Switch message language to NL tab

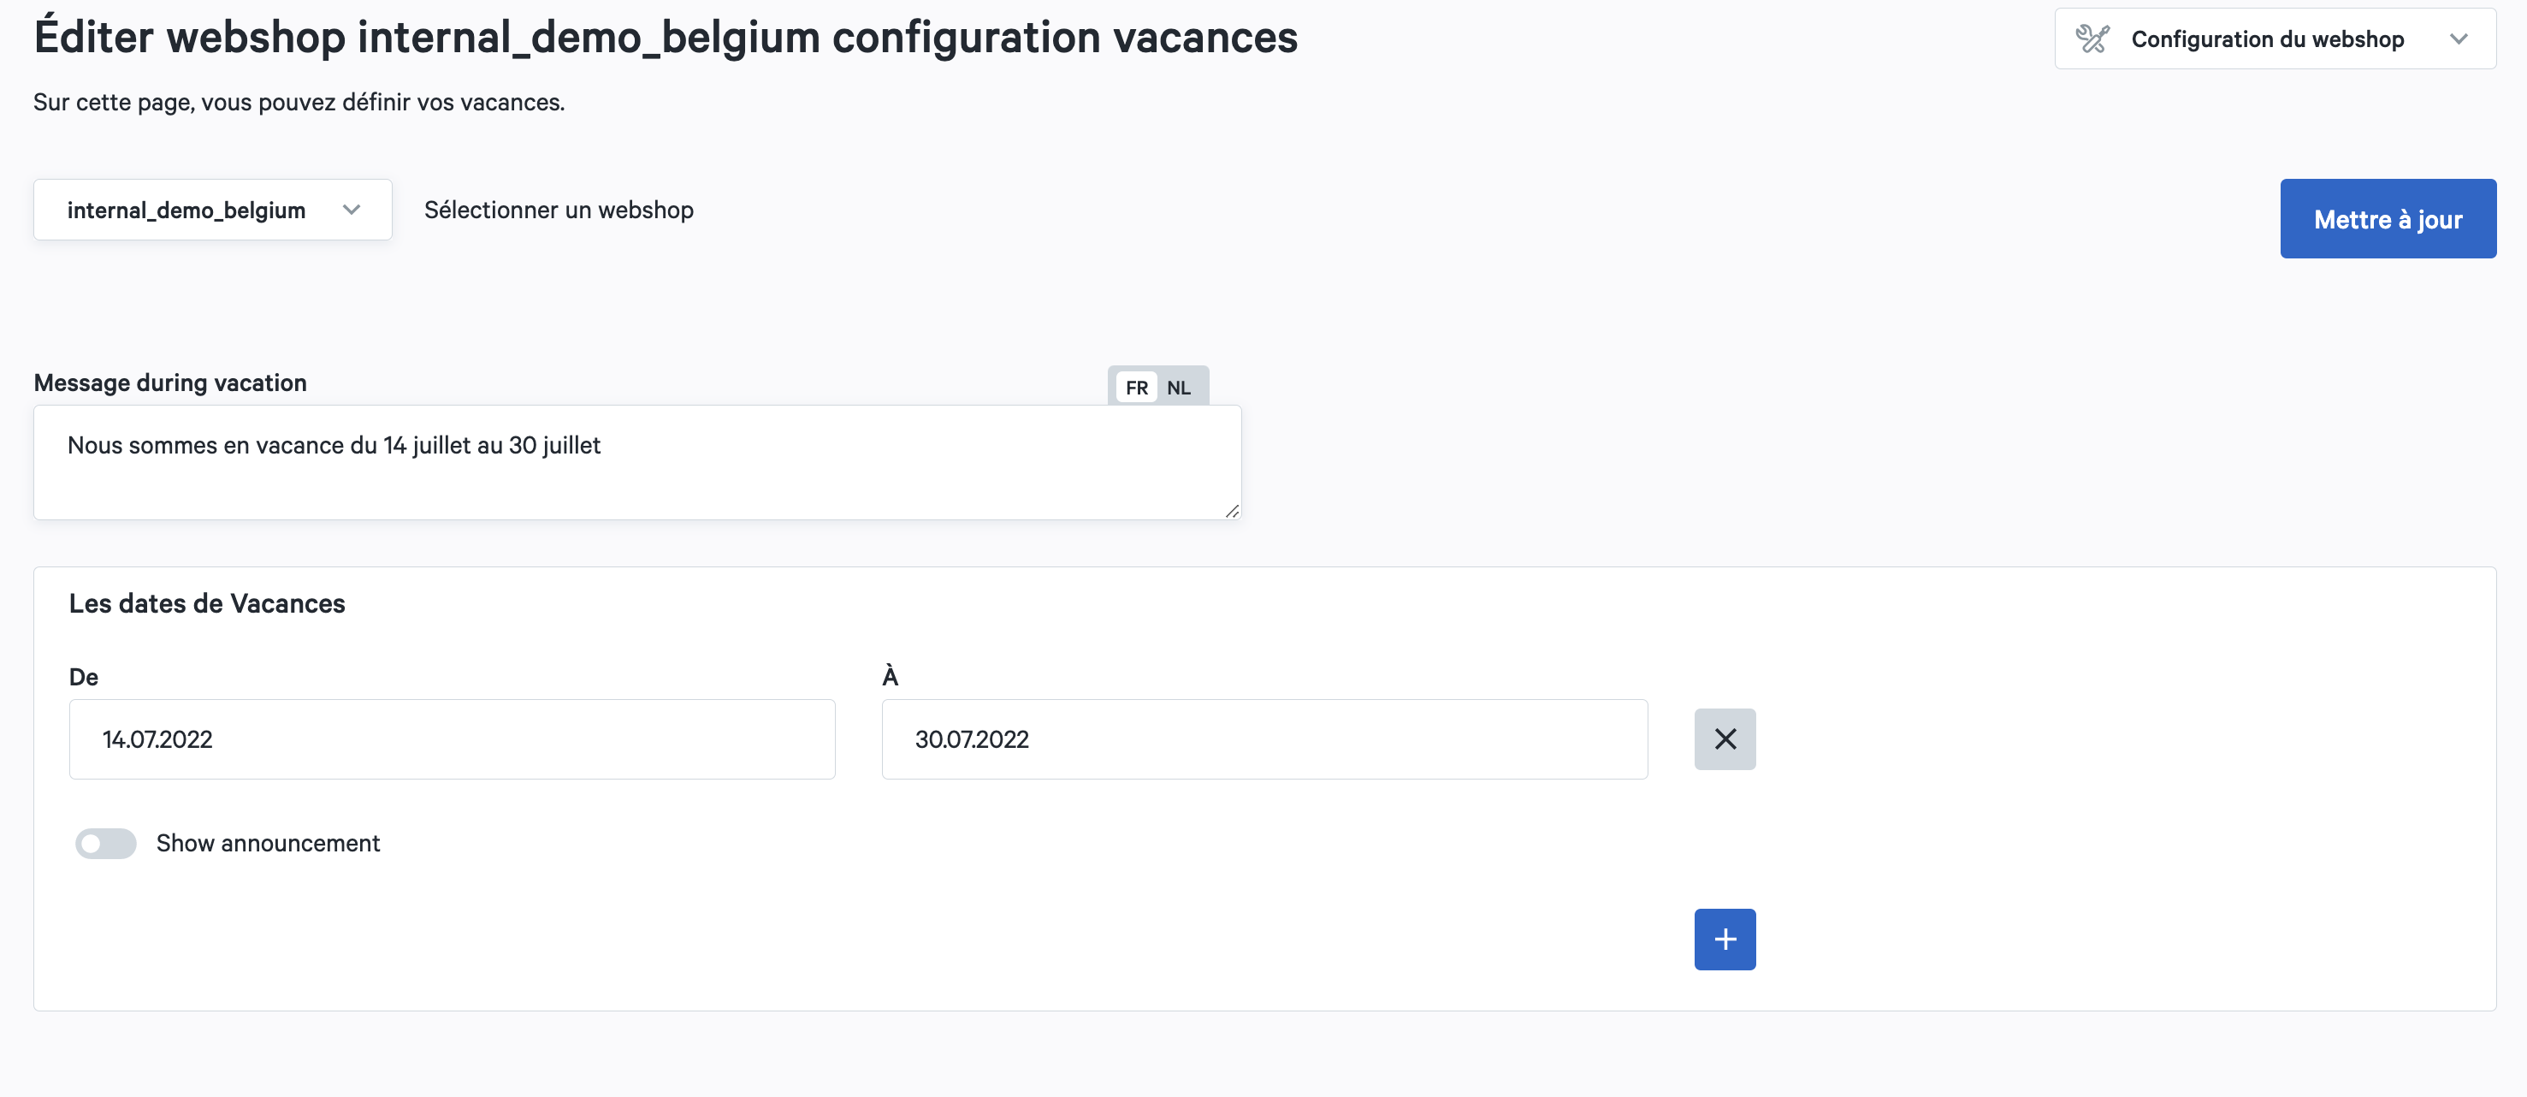pos(1179,388)
